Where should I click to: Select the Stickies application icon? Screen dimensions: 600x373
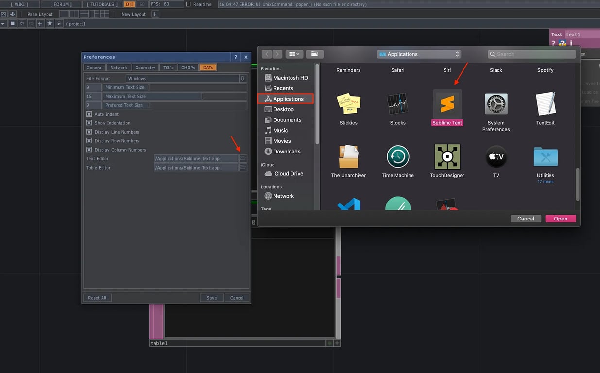(x=348, y=104)
